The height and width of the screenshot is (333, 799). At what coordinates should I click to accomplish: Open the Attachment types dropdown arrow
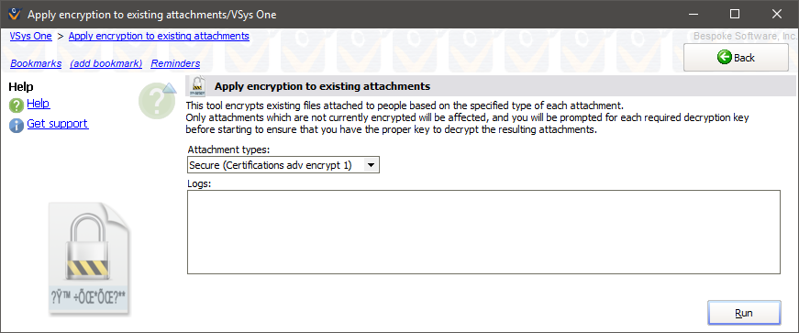click(372, 165)
